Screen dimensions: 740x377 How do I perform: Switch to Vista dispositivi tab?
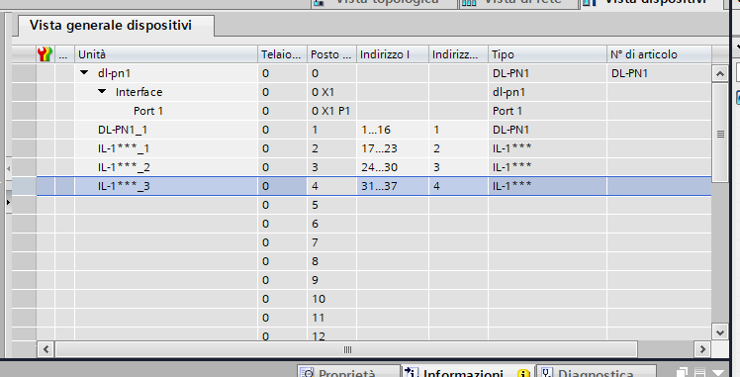pos(651,3)
